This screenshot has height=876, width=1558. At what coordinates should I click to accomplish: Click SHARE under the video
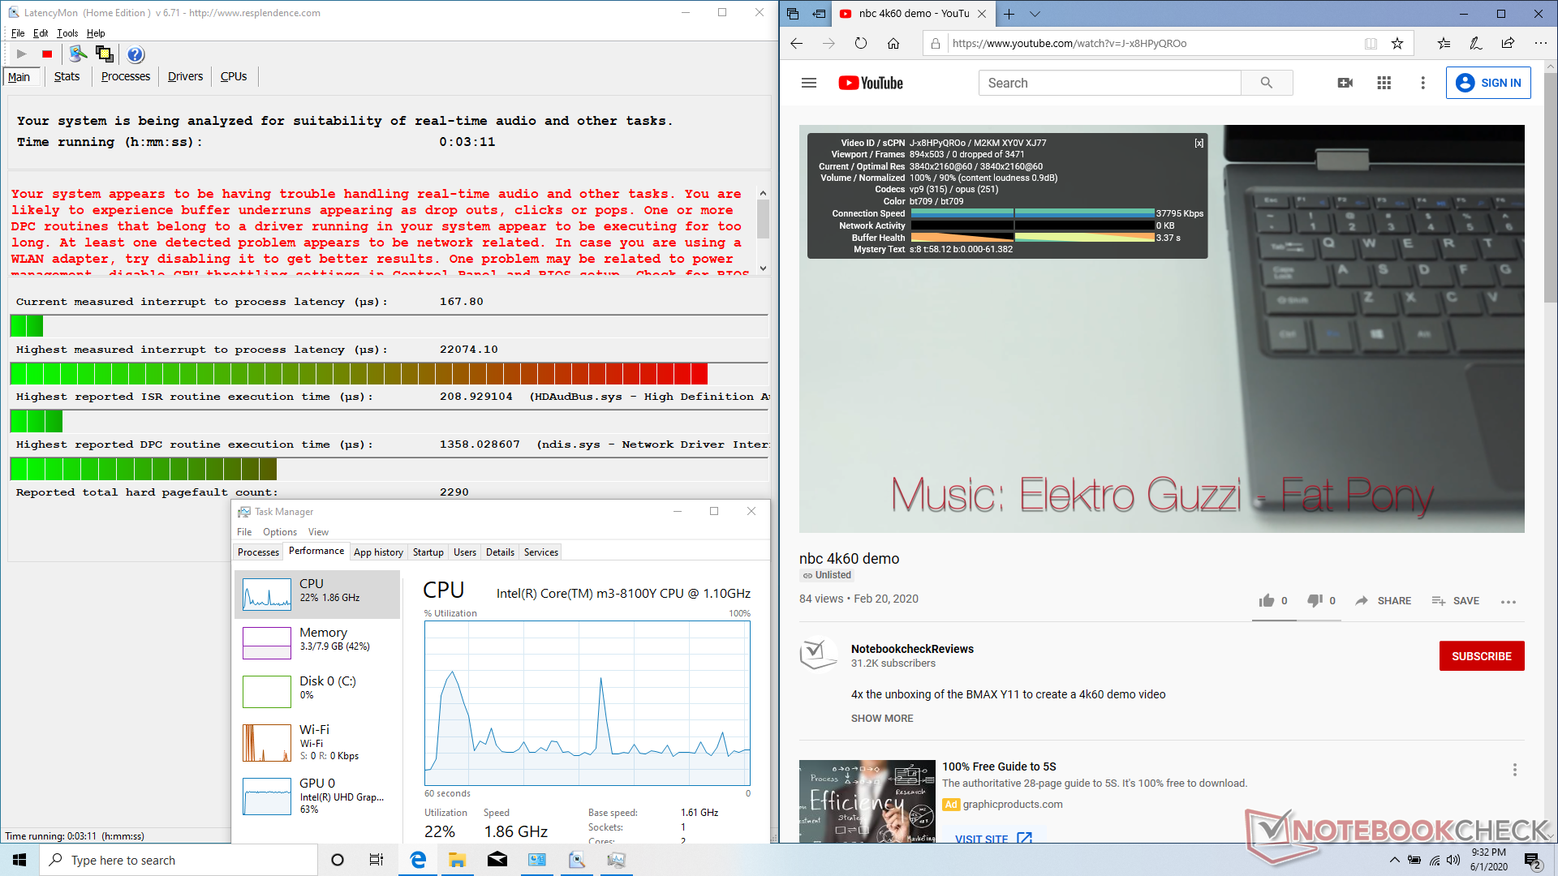[1384, 601]
